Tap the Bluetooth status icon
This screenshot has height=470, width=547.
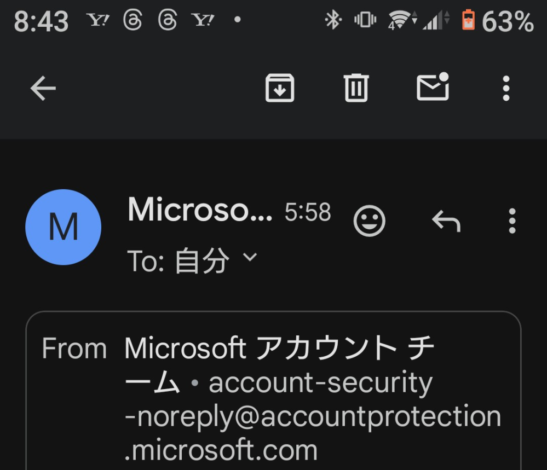click(x=333, y=20)
